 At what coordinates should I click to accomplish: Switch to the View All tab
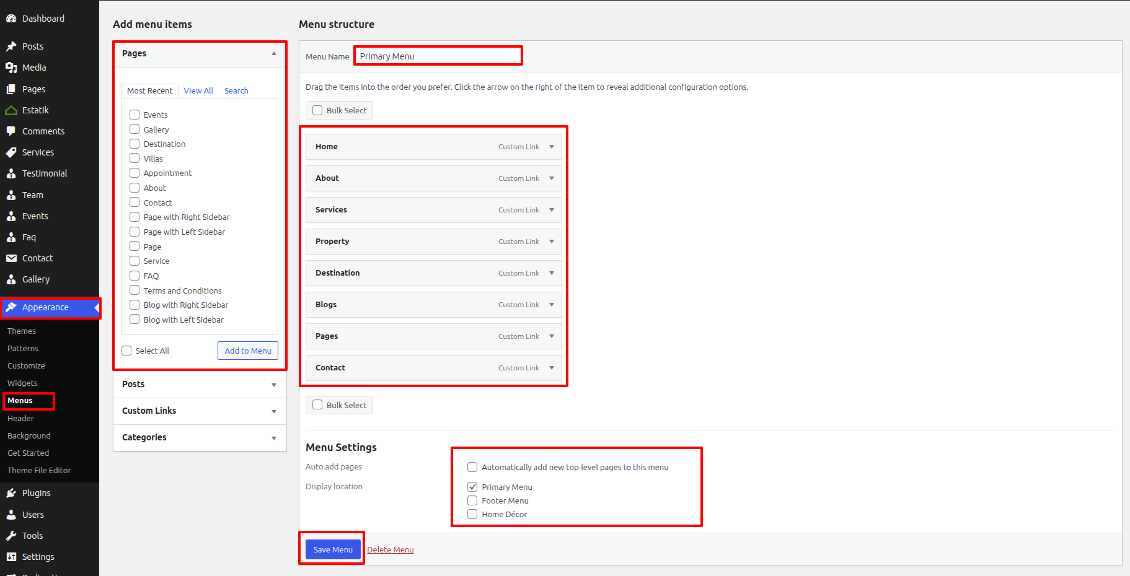tap(198, 90)
